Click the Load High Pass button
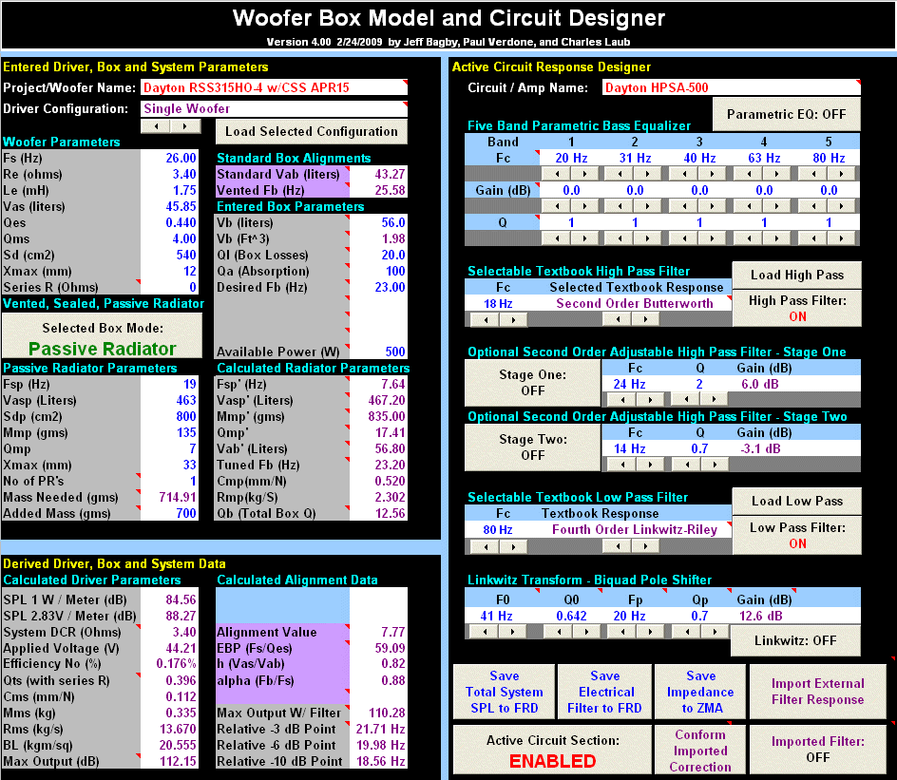Viewport: 897px width, 780px height. 797,276
